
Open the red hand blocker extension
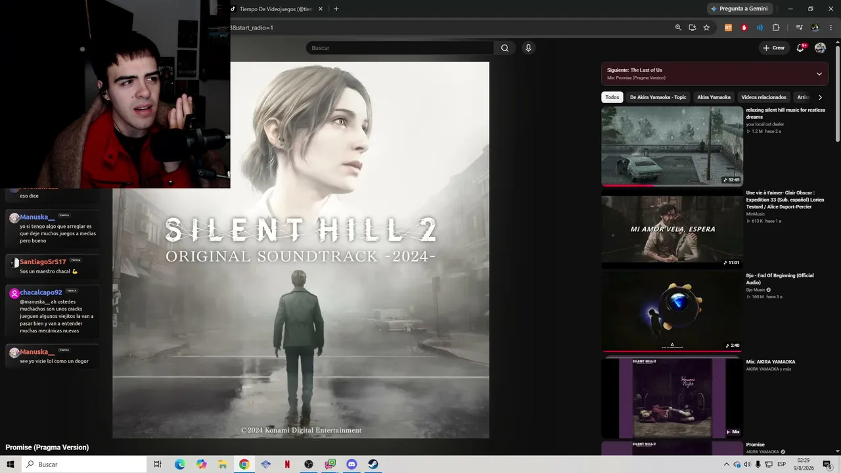click(744, 28)
